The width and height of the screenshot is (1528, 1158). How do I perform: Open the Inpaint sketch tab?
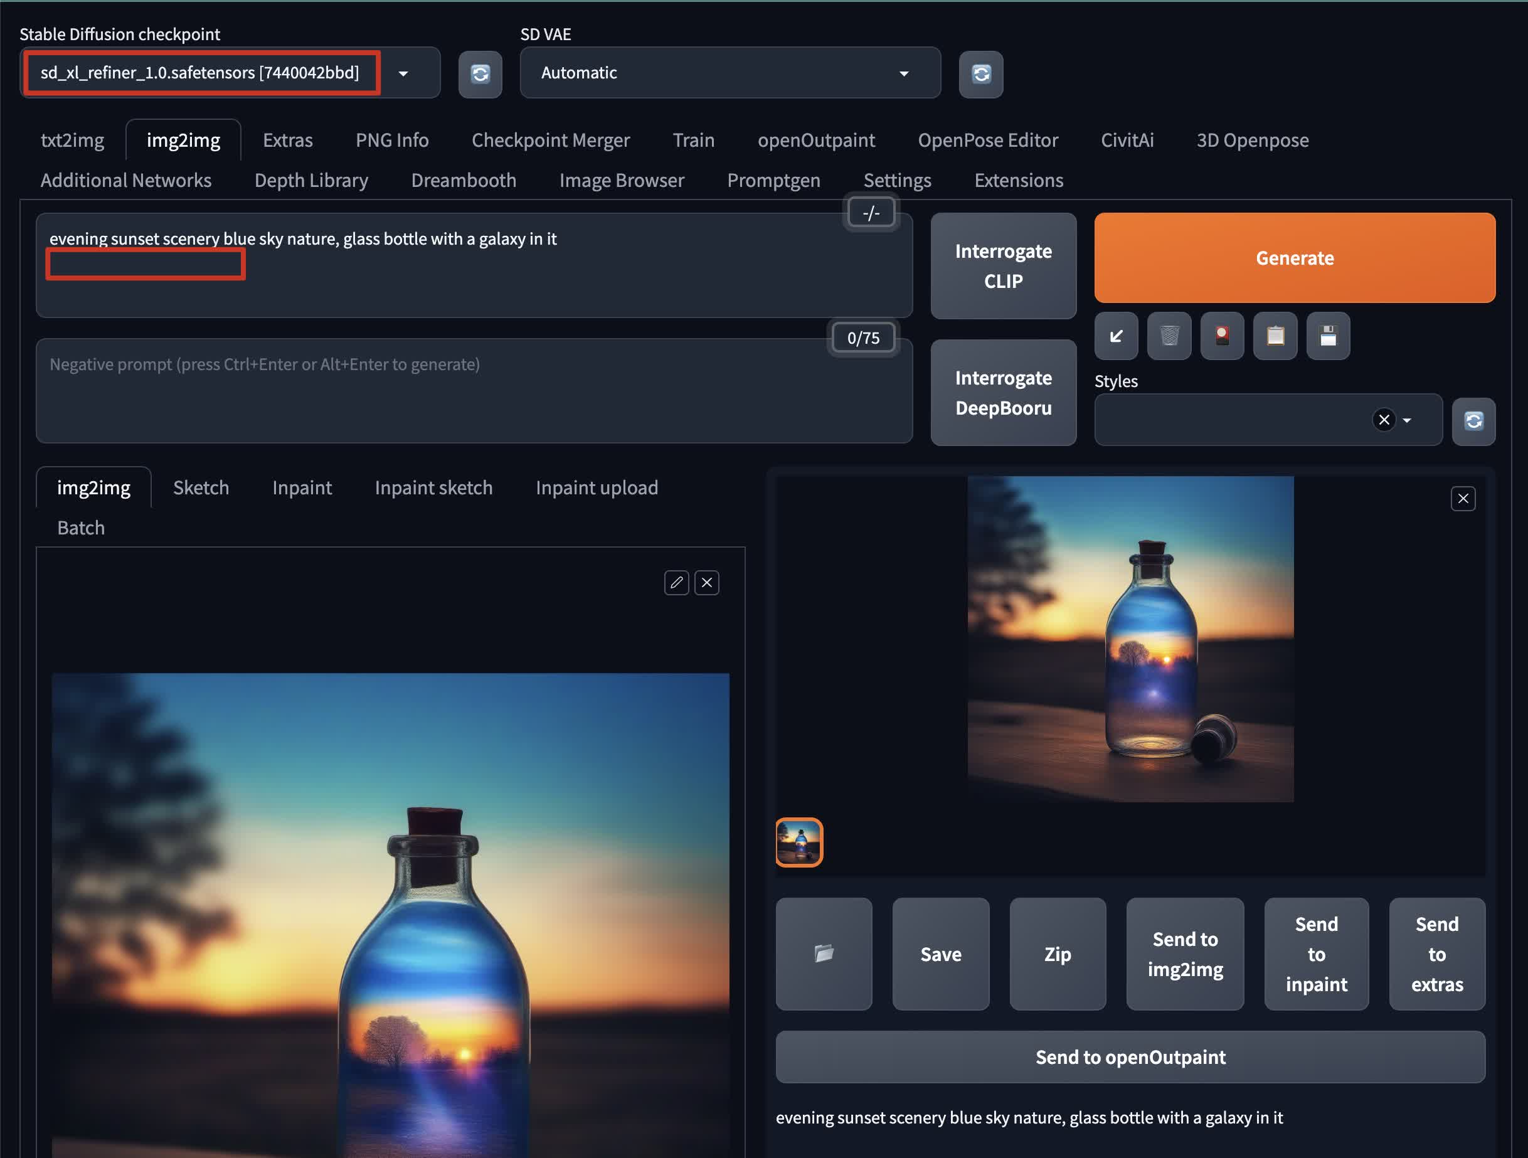point(433,488)
